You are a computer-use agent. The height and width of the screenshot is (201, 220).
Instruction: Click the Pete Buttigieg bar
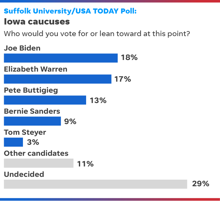(x=45, y=100)
